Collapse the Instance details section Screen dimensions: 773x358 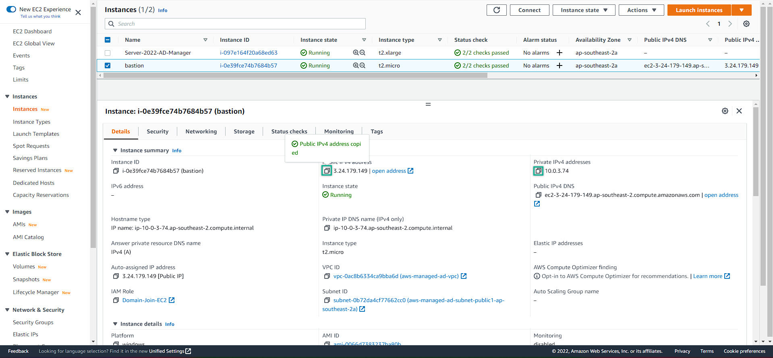click(x=115, y=324)
